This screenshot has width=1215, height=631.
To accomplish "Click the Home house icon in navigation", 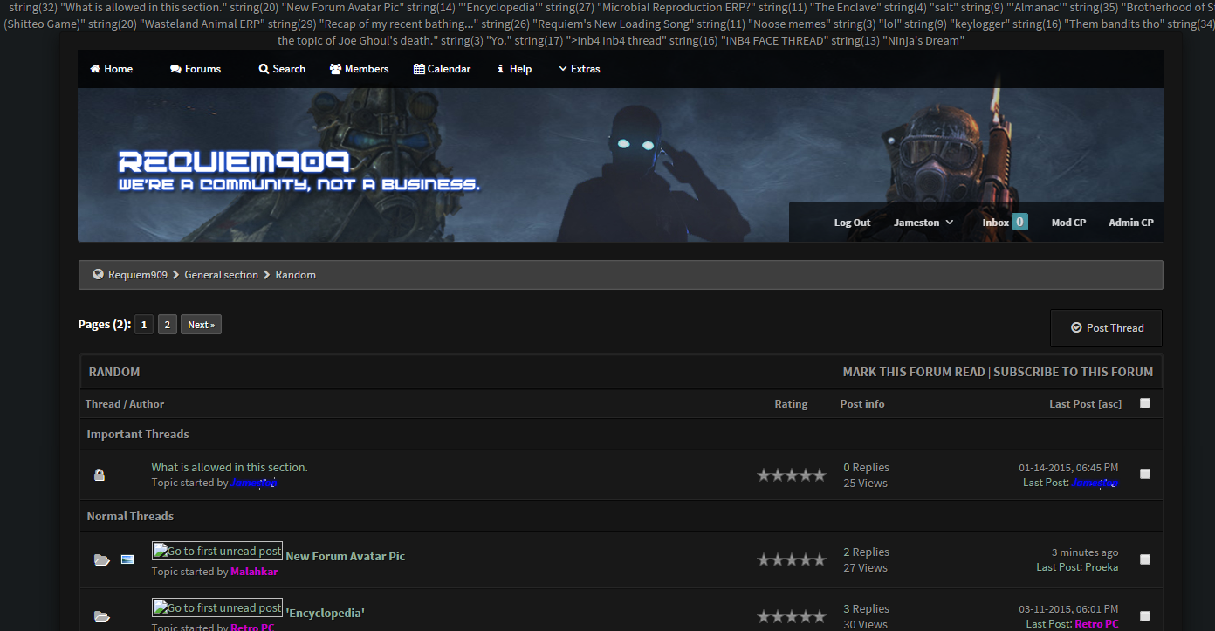I will (95, 69).
